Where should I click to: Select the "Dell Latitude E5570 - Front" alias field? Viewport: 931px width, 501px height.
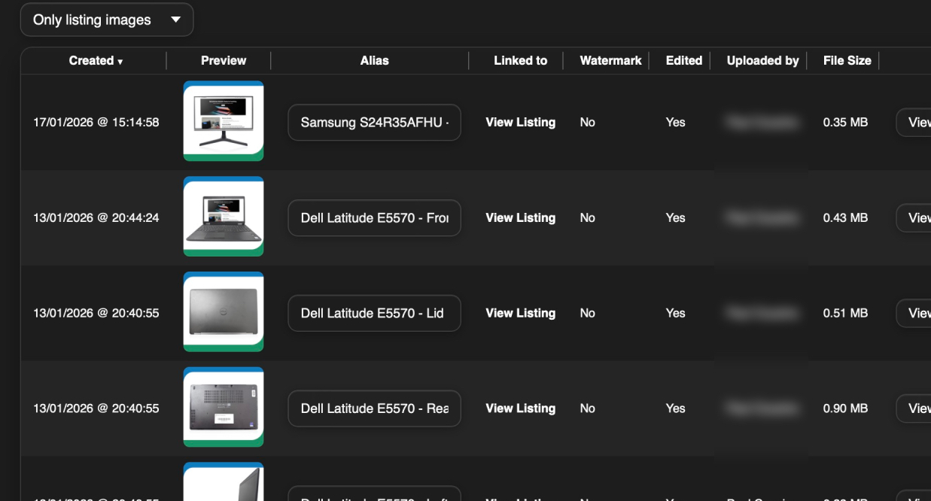(x=374, y=217)
